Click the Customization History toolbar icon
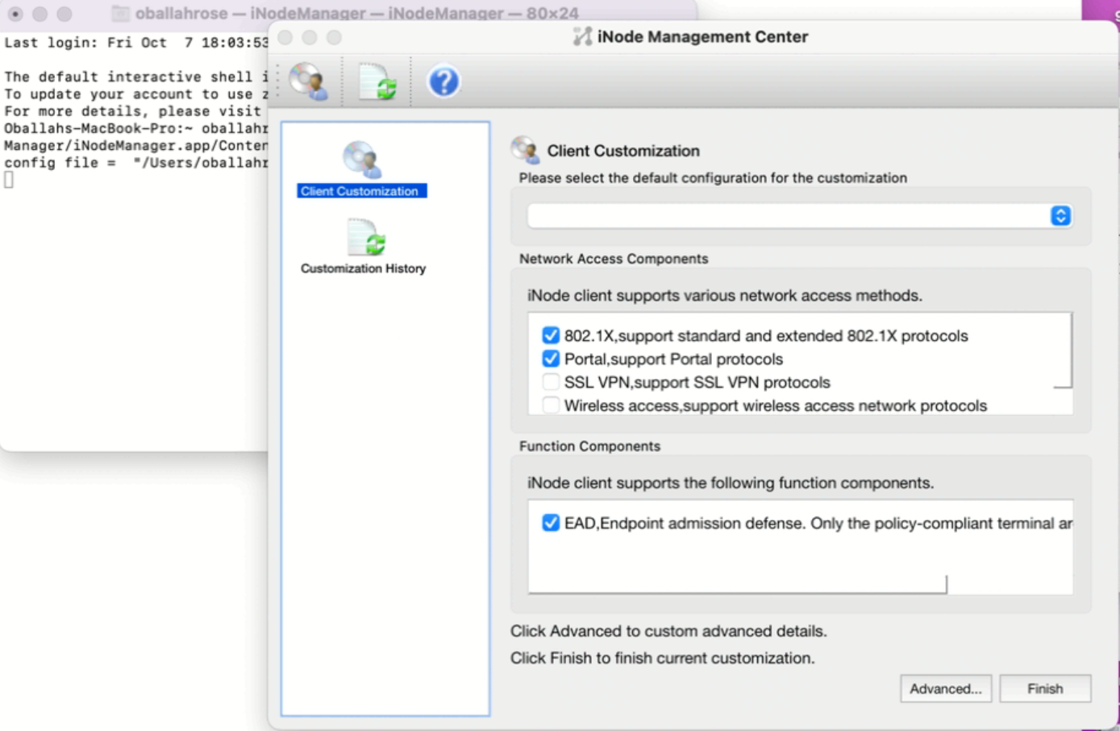The image size is (1120, 731). (x=377, y=81)
